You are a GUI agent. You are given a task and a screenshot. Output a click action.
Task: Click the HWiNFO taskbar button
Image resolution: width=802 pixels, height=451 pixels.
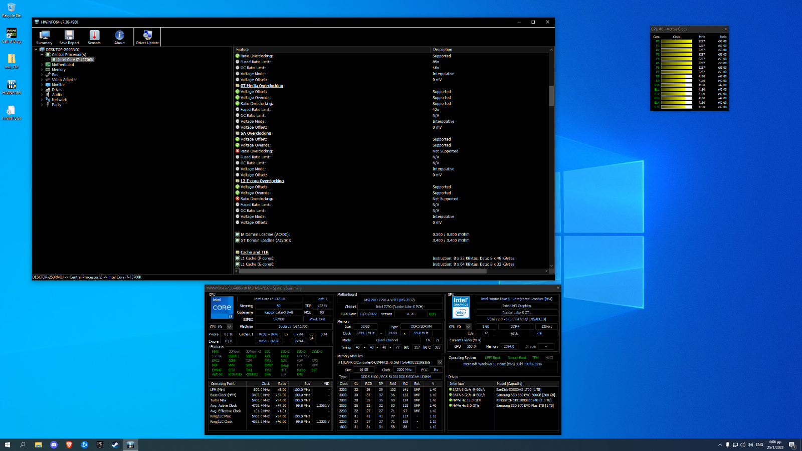pyautogui.click(x=130, y=444)
